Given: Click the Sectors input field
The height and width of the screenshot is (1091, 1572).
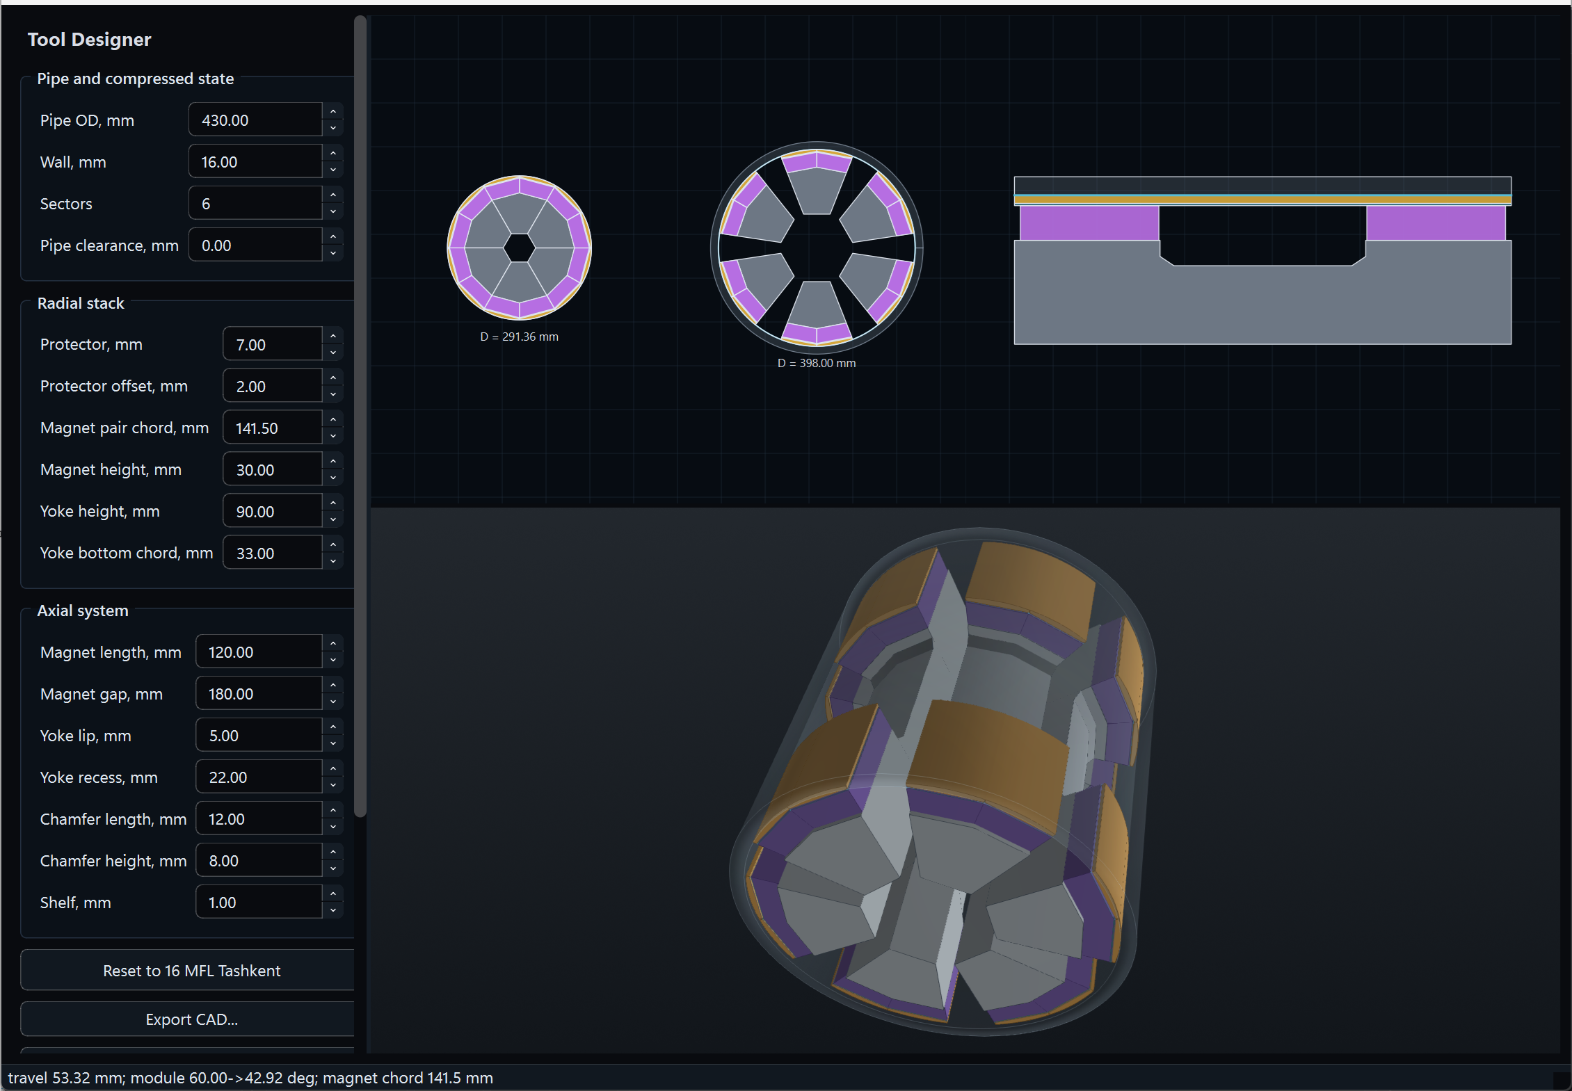Looking at the screenshot, I should tap(255, 203).
